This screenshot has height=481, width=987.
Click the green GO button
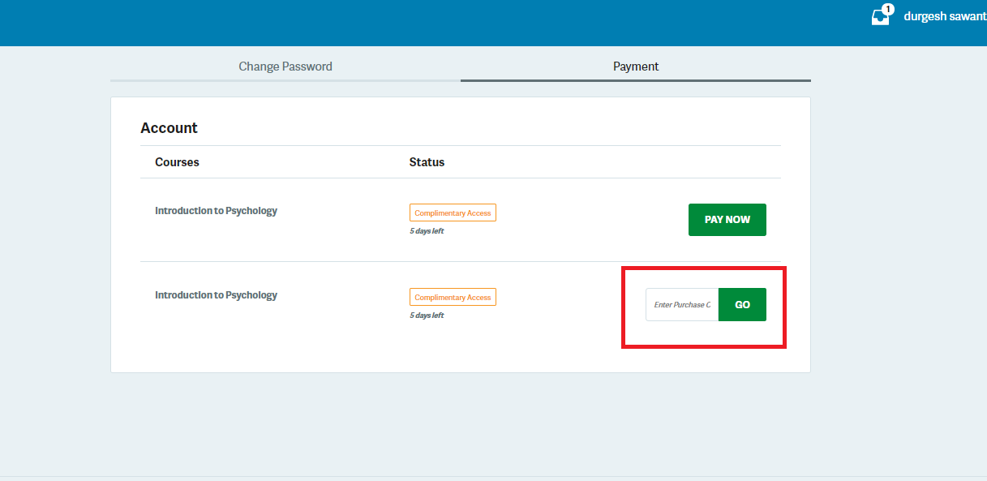(x=742, y=305)
